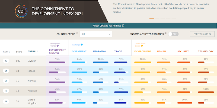This screenshot has width=217, height=108.
Task: Click the CDI circular logo
Action: [x=21, y=11]
